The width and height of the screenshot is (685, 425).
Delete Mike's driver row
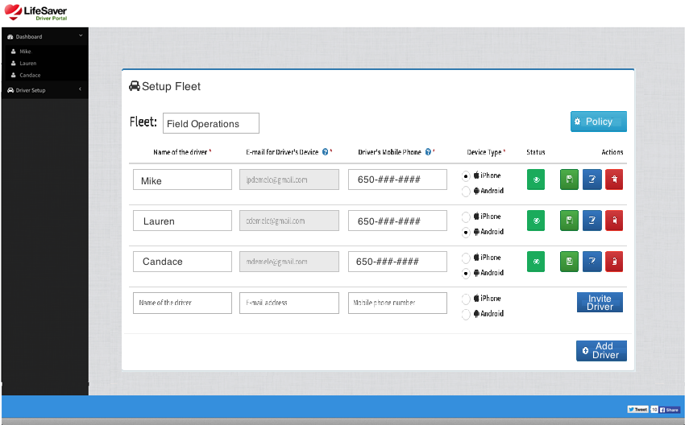click(614, 179)
